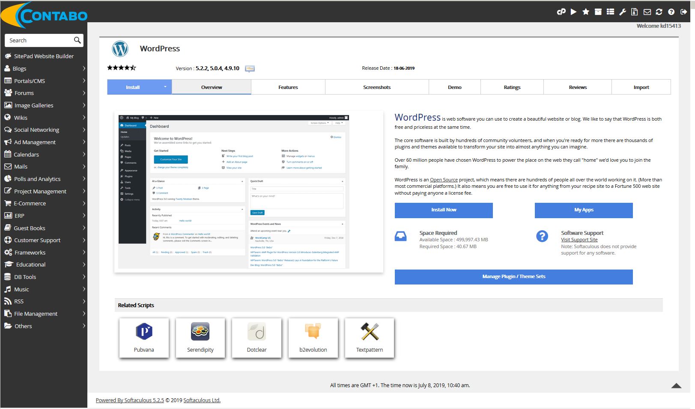Click the sync refresh icon
The height and width of the screenshot is (409, 695).
[x=659, y=12]
